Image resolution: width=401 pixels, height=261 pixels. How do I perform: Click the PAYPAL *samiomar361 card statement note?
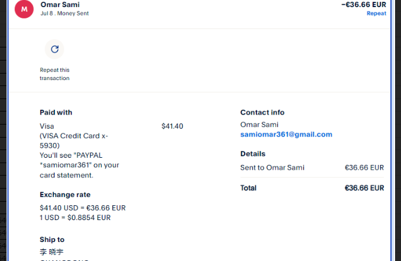(79, 165)
